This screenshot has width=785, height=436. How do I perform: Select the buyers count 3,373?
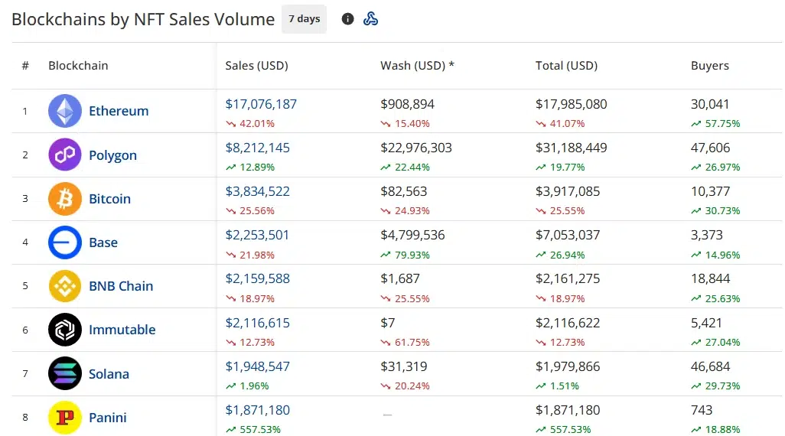pos(707,235)
